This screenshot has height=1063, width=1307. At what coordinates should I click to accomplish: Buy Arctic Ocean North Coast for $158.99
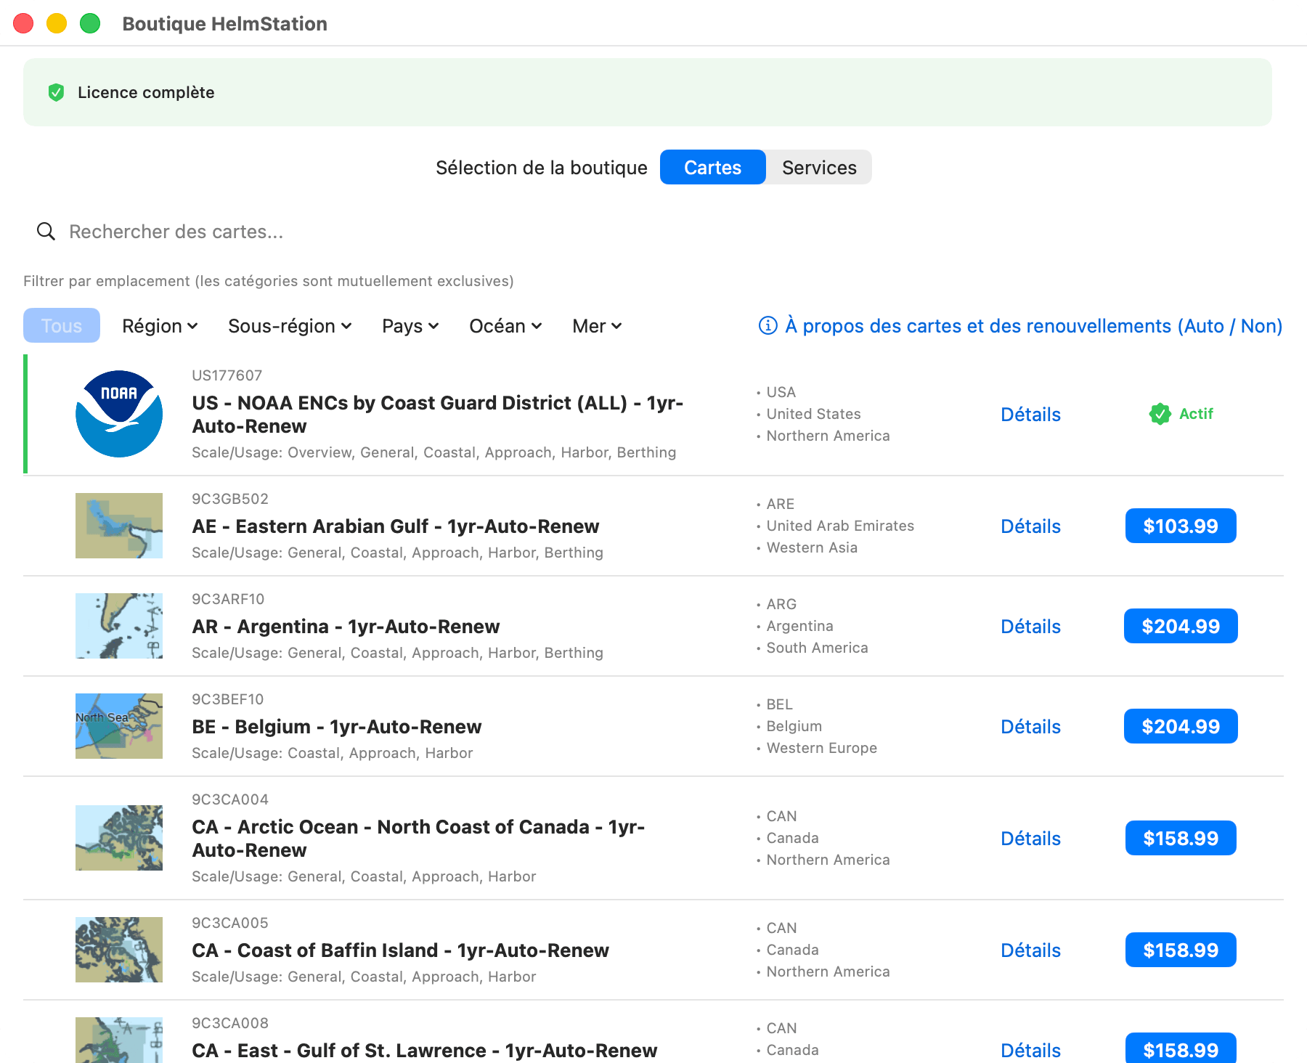pyautogui.click(x=1181, y=838)
